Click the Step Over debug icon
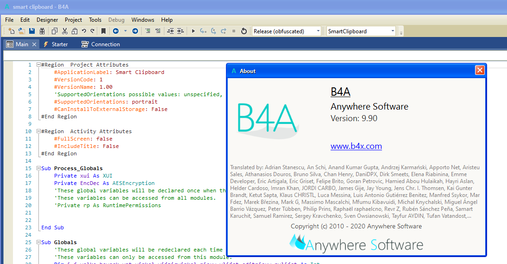 213,31
